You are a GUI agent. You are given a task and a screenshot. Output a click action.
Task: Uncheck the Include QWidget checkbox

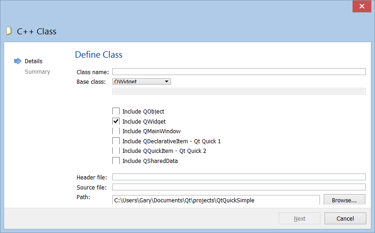pos(116,121)
